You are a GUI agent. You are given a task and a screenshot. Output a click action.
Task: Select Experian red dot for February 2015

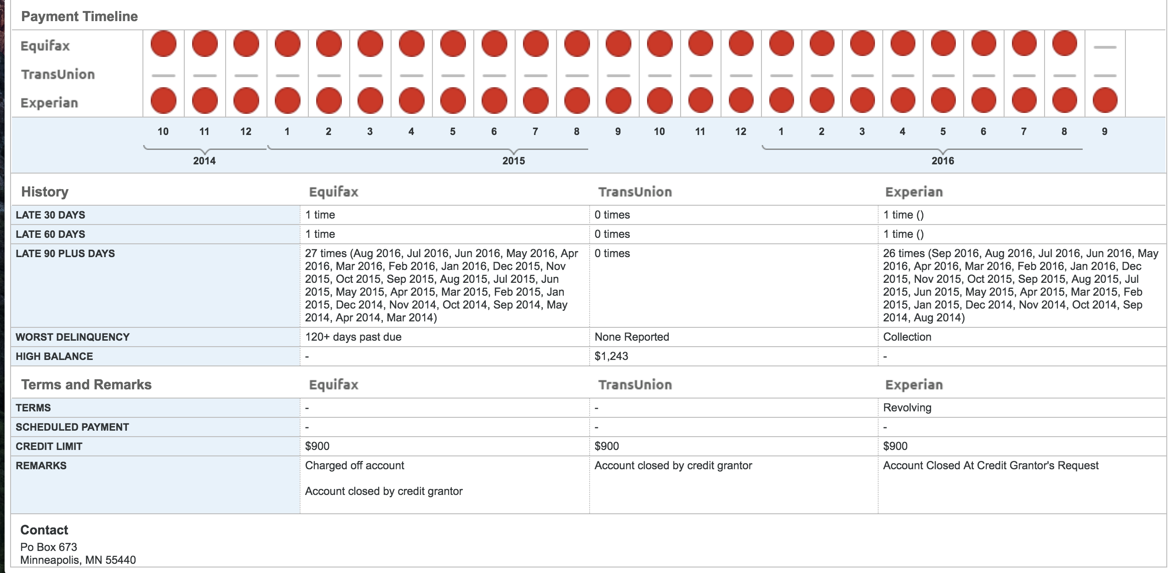(x=329, y=101)
